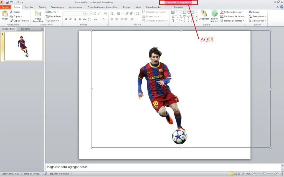Click the Reemplazar button
Screen dimensions: 284x177
point(257,16)
